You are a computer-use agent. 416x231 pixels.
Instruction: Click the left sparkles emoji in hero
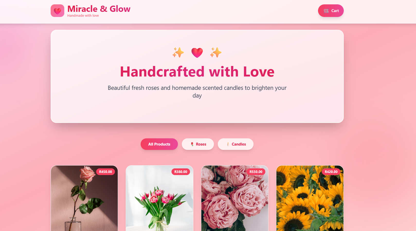(178, 52)
